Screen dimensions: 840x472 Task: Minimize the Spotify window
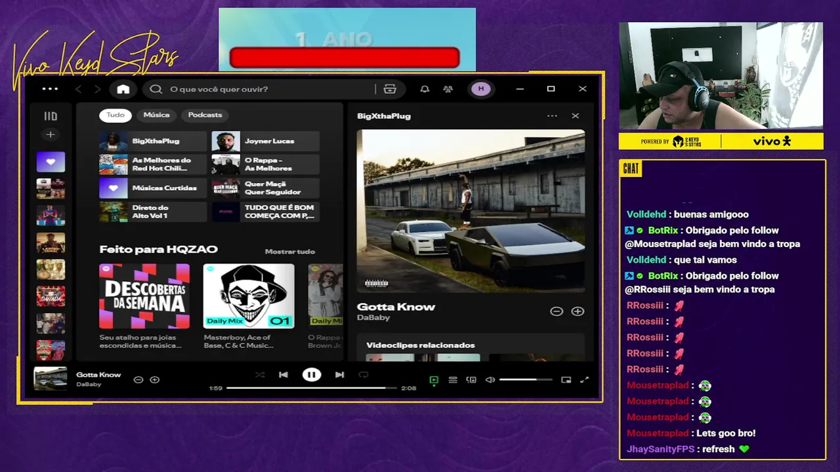520,89
